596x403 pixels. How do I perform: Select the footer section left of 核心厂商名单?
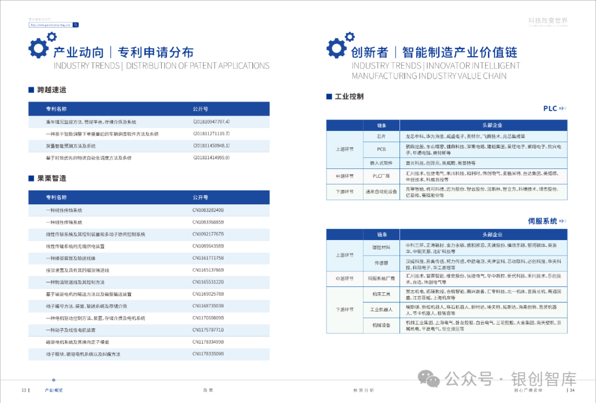364,390
